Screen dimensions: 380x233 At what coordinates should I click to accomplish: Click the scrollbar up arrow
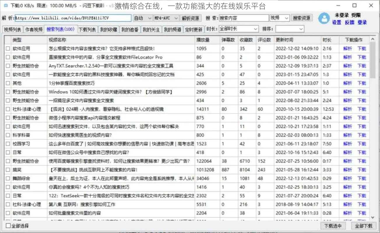(373, 39)
